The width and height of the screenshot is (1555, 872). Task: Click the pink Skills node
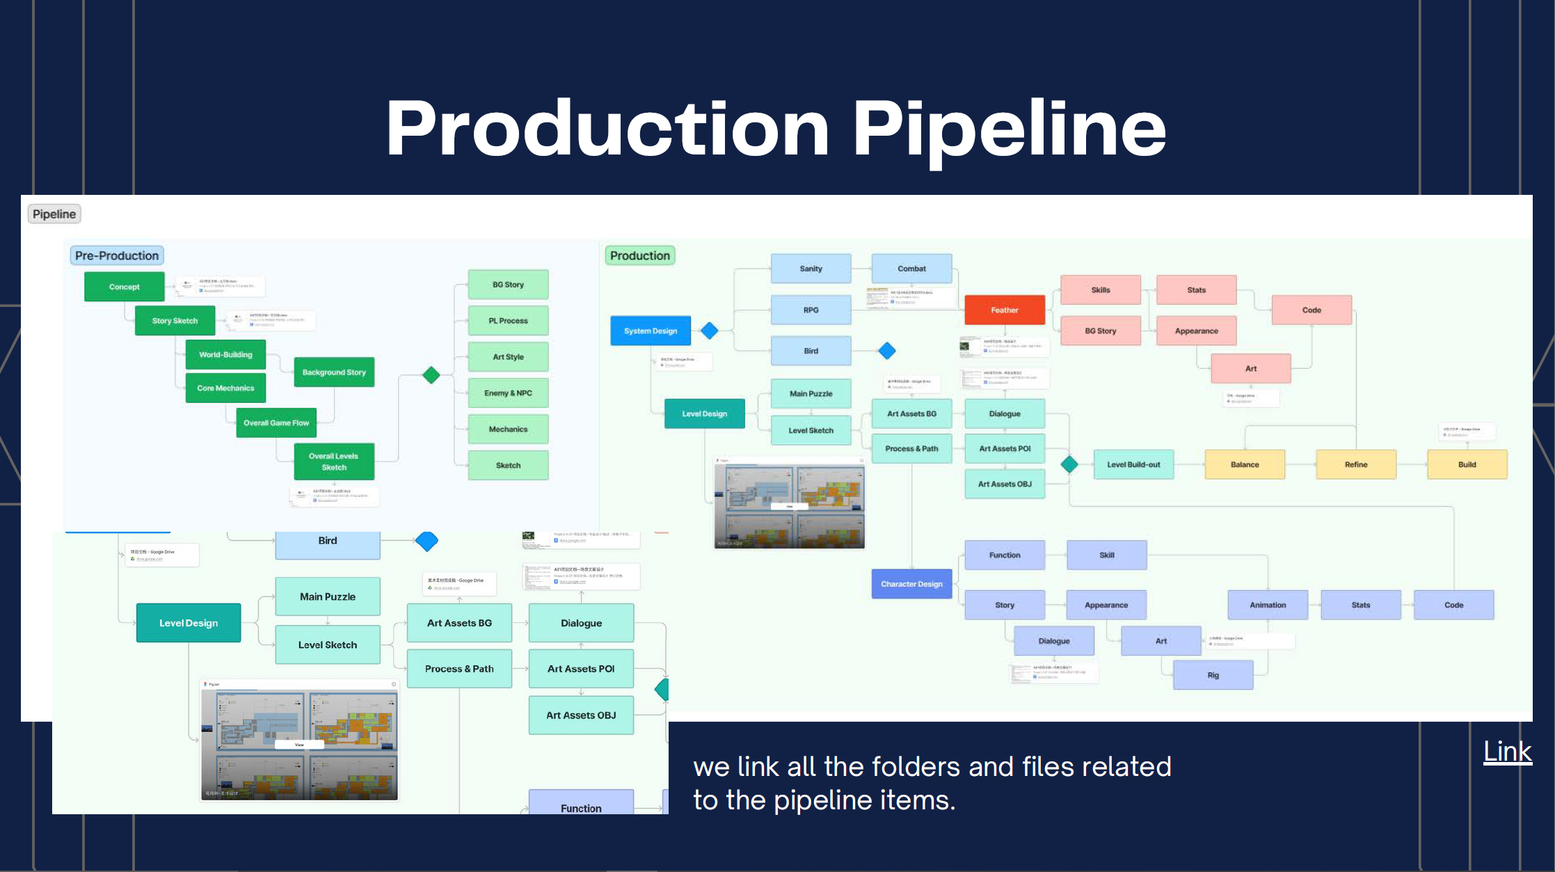click(x=1100, y=290)
